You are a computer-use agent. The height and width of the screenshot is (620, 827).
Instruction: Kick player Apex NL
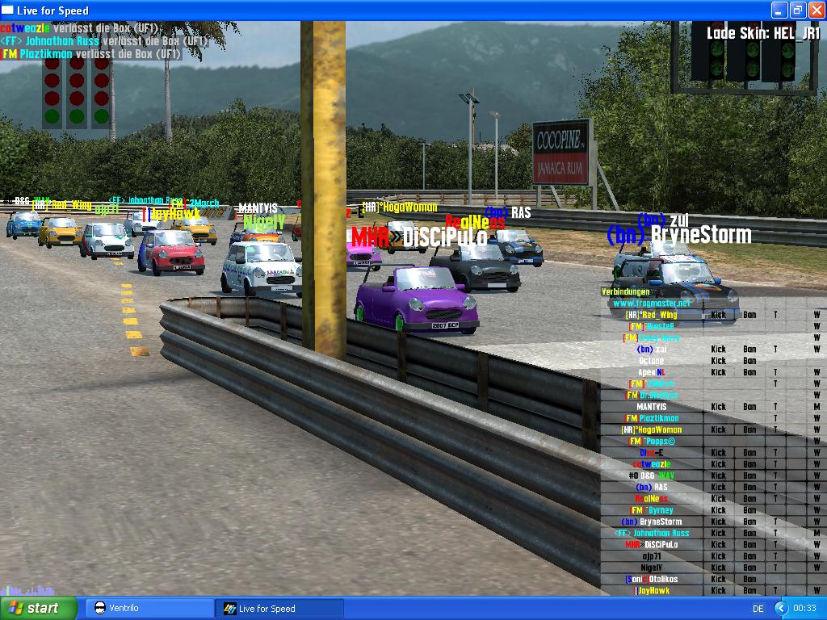tap(718, 372)
